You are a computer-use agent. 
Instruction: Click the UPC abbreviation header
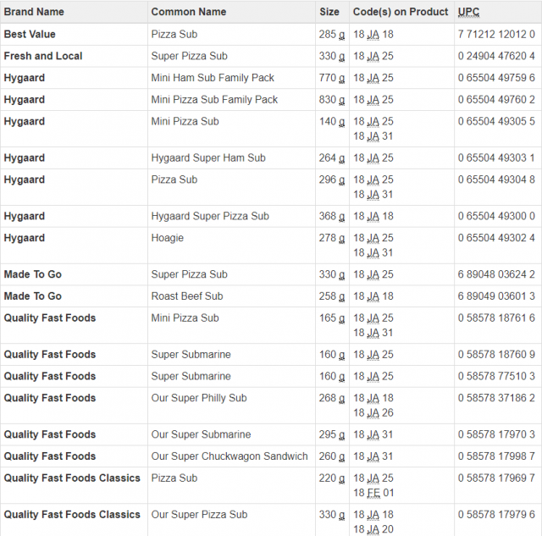(468, 12)
